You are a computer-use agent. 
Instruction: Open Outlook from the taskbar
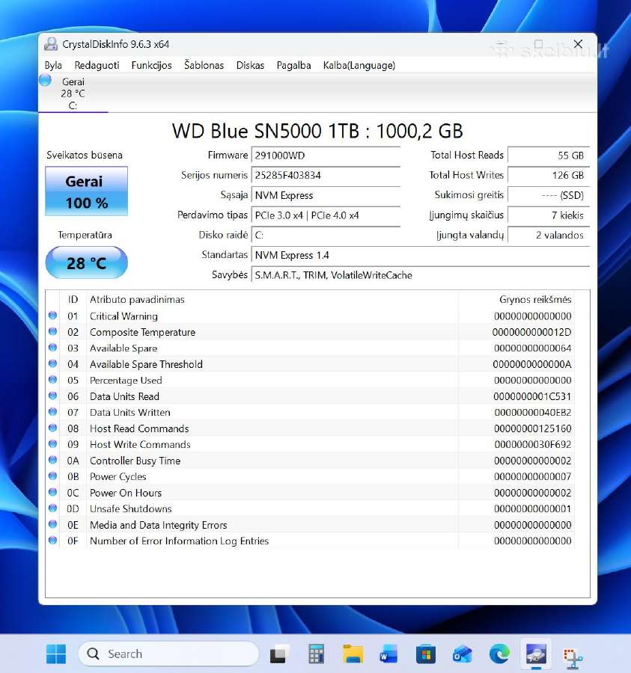point(462,654)
